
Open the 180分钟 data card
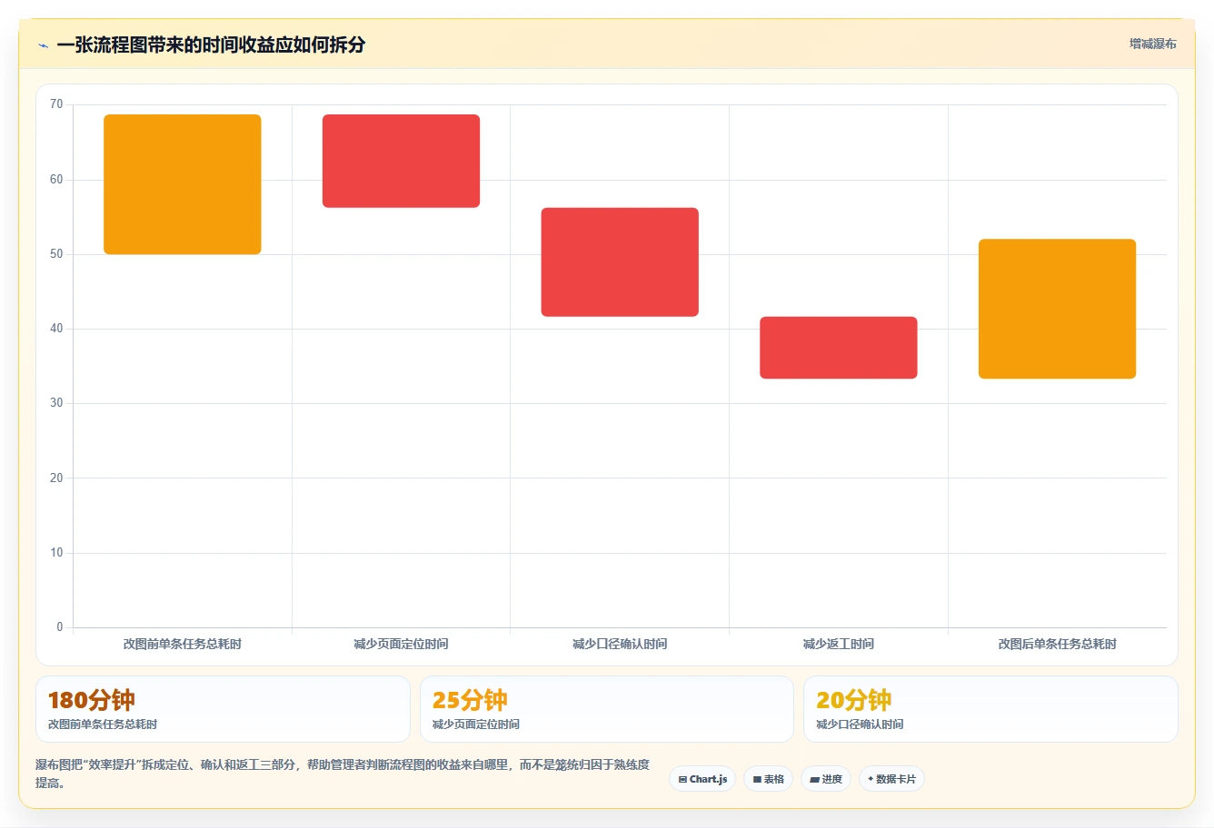point(223,709)
